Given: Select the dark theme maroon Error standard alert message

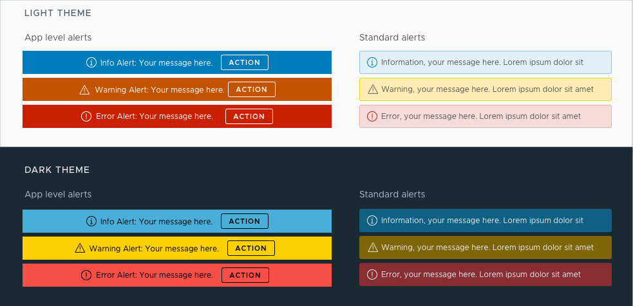Looking at the screenshot, I should point(486,274).
